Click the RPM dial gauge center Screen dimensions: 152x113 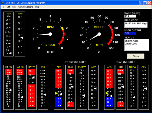point(50,34)
